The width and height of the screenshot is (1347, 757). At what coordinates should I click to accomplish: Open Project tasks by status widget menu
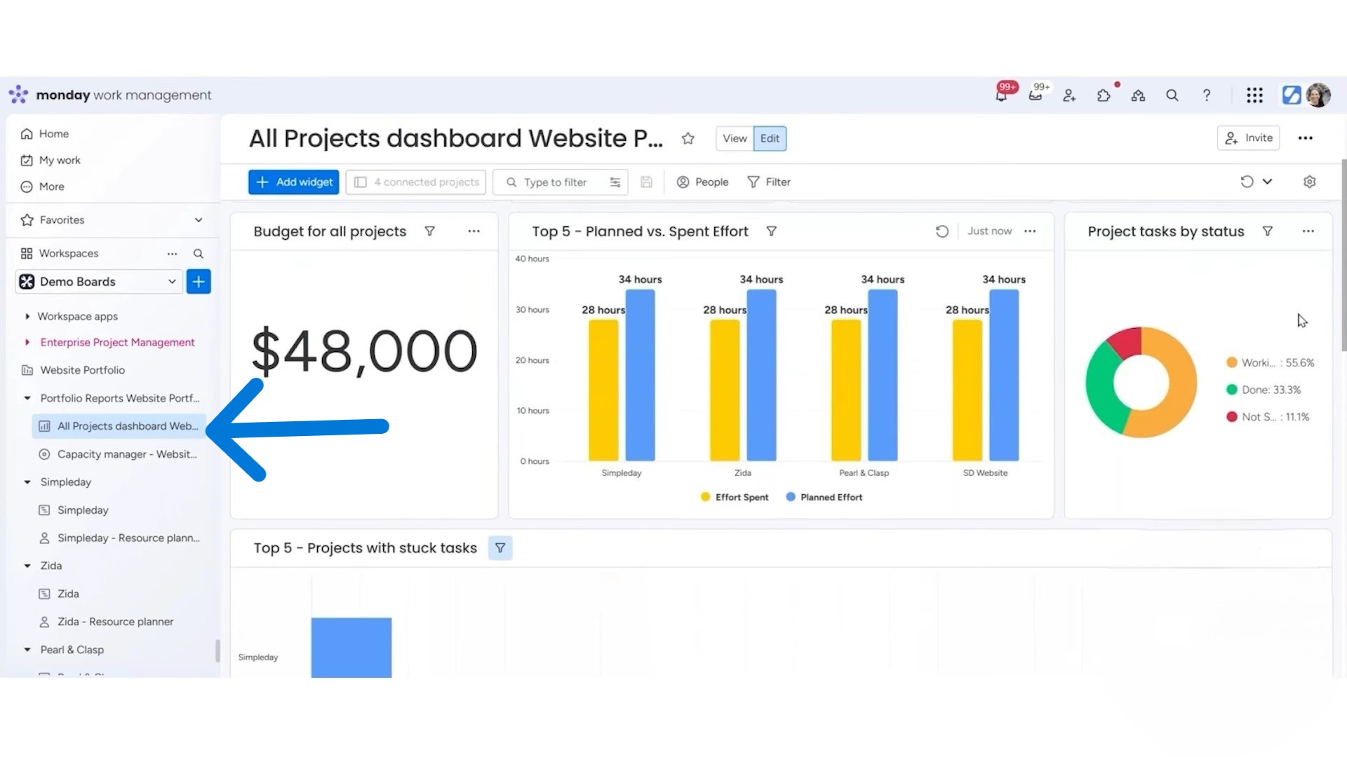(x=1308, y=231)
